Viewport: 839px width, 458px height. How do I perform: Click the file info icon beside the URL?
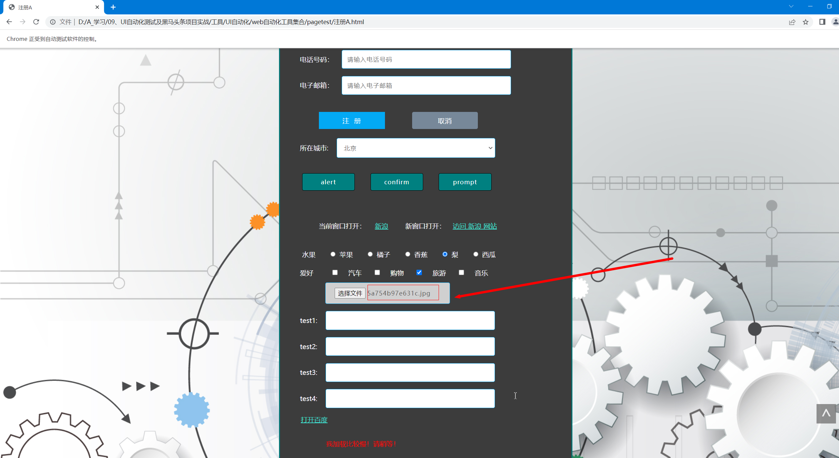click(x=53, y=22)
